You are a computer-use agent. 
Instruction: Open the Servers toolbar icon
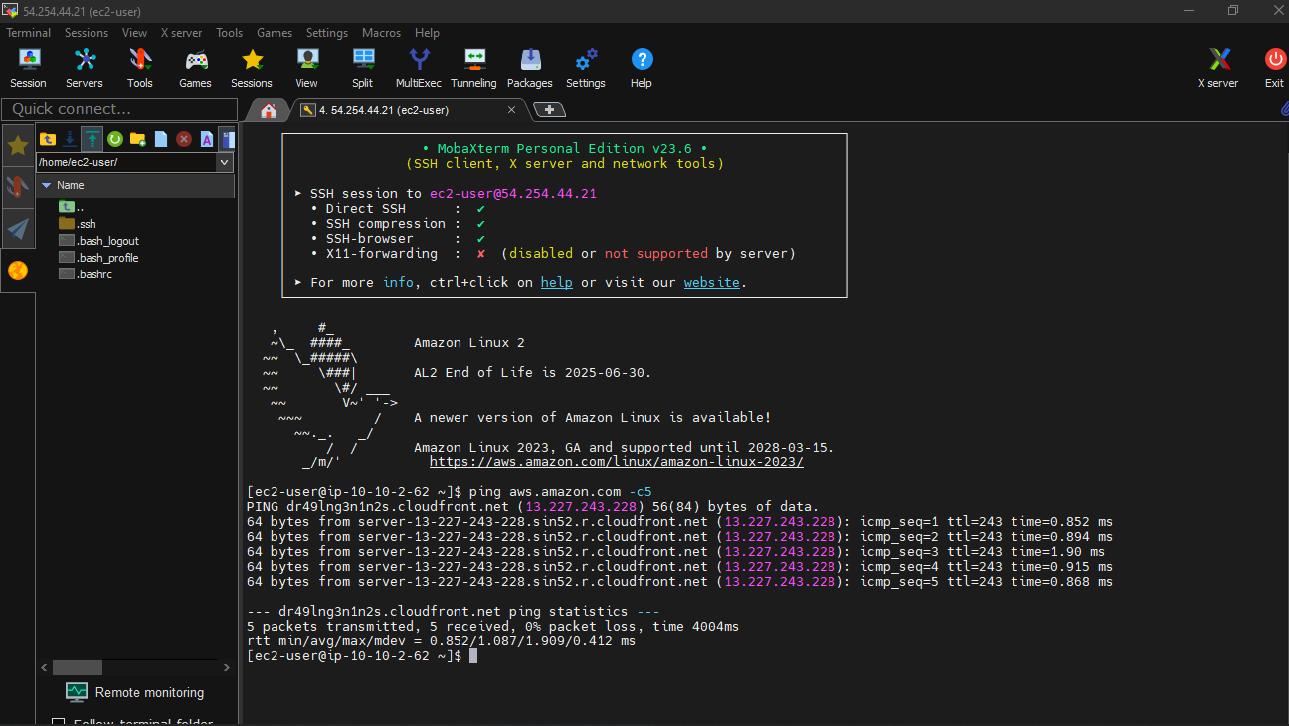tap(85, 68)
